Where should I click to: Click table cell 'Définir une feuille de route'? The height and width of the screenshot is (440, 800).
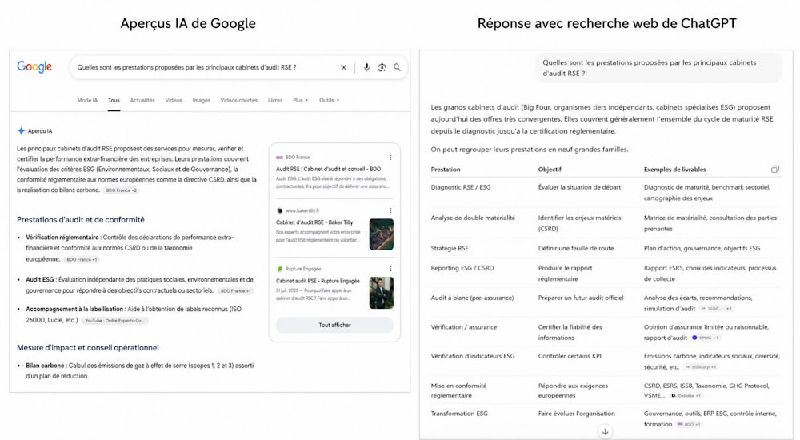coord(576,248)
